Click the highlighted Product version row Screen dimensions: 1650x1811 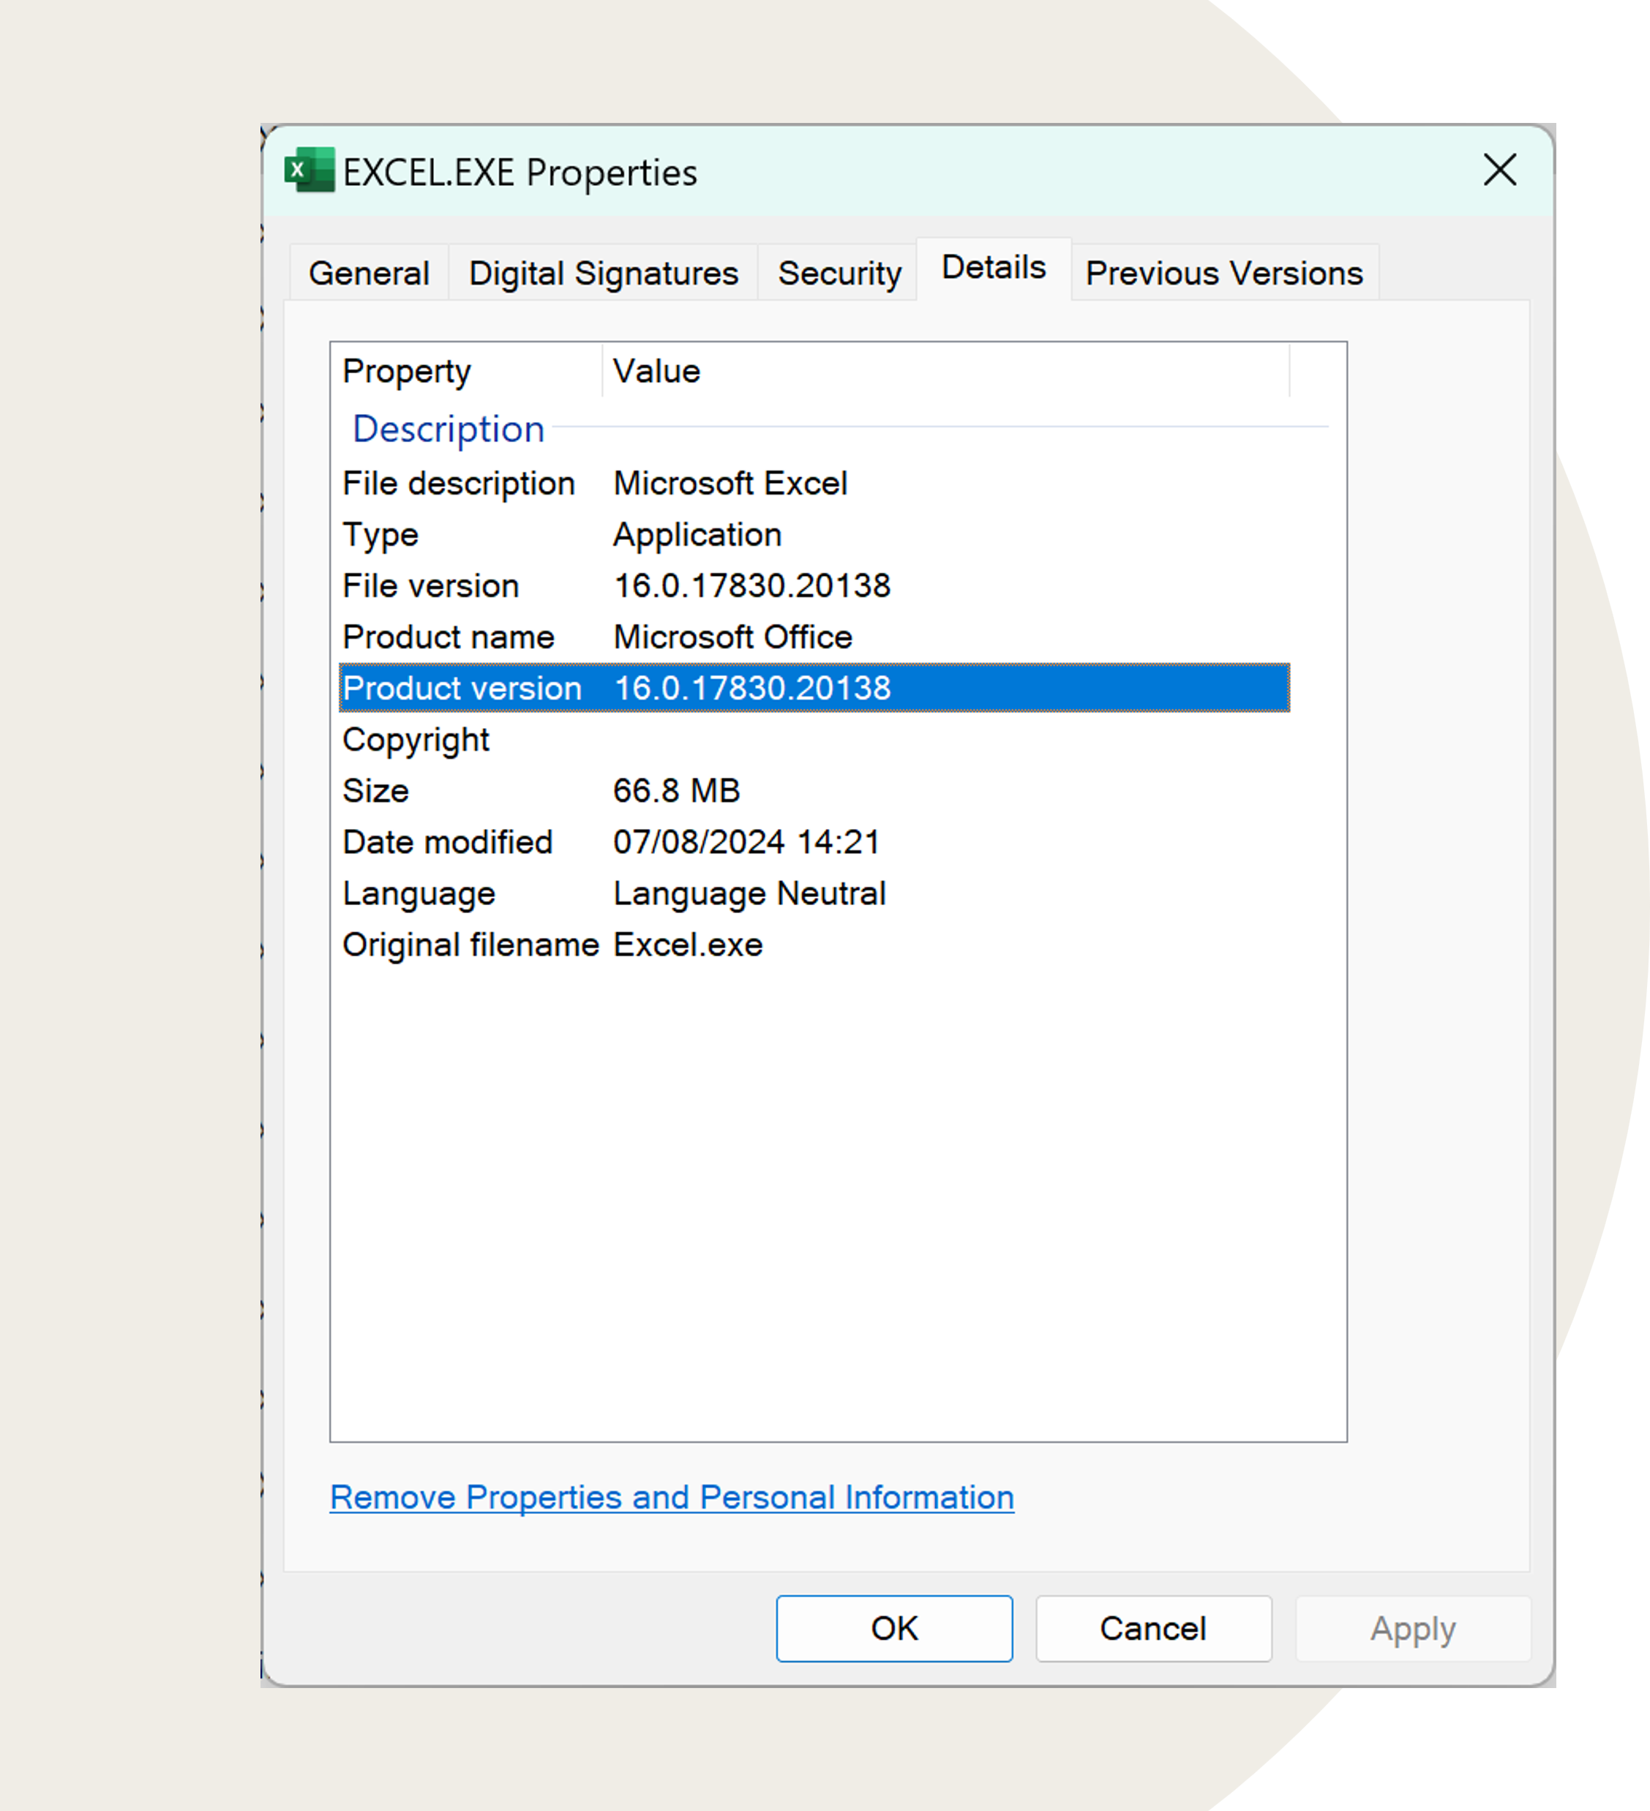[x=814, y=688]
